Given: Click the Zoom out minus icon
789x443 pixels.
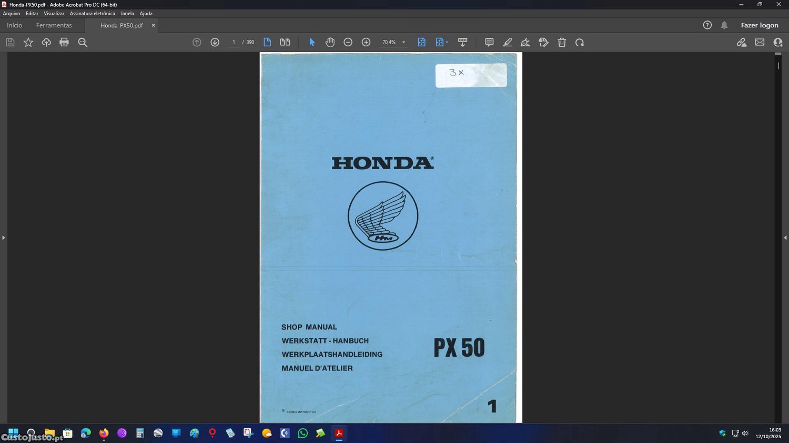Looking at the screenshot, I should (348, 43).
